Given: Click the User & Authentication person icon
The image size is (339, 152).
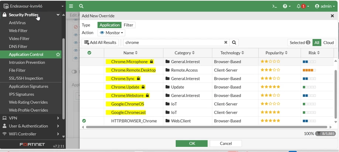Looking at the screenshot, I should 4,126.
